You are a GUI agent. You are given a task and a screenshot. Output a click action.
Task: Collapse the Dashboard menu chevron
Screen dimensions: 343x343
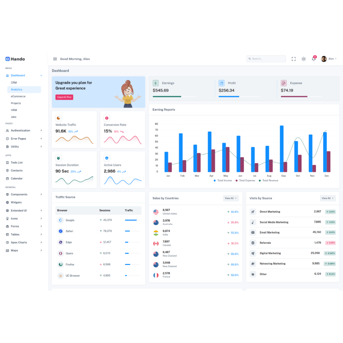pos(41,75)
